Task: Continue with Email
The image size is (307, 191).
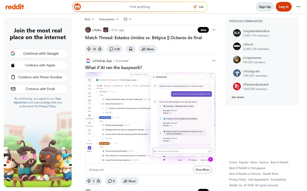Action: pos(38,89)
